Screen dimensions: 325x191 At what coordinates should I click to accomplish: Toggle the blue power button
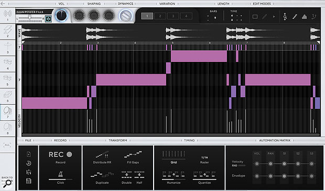coord(48,19)
